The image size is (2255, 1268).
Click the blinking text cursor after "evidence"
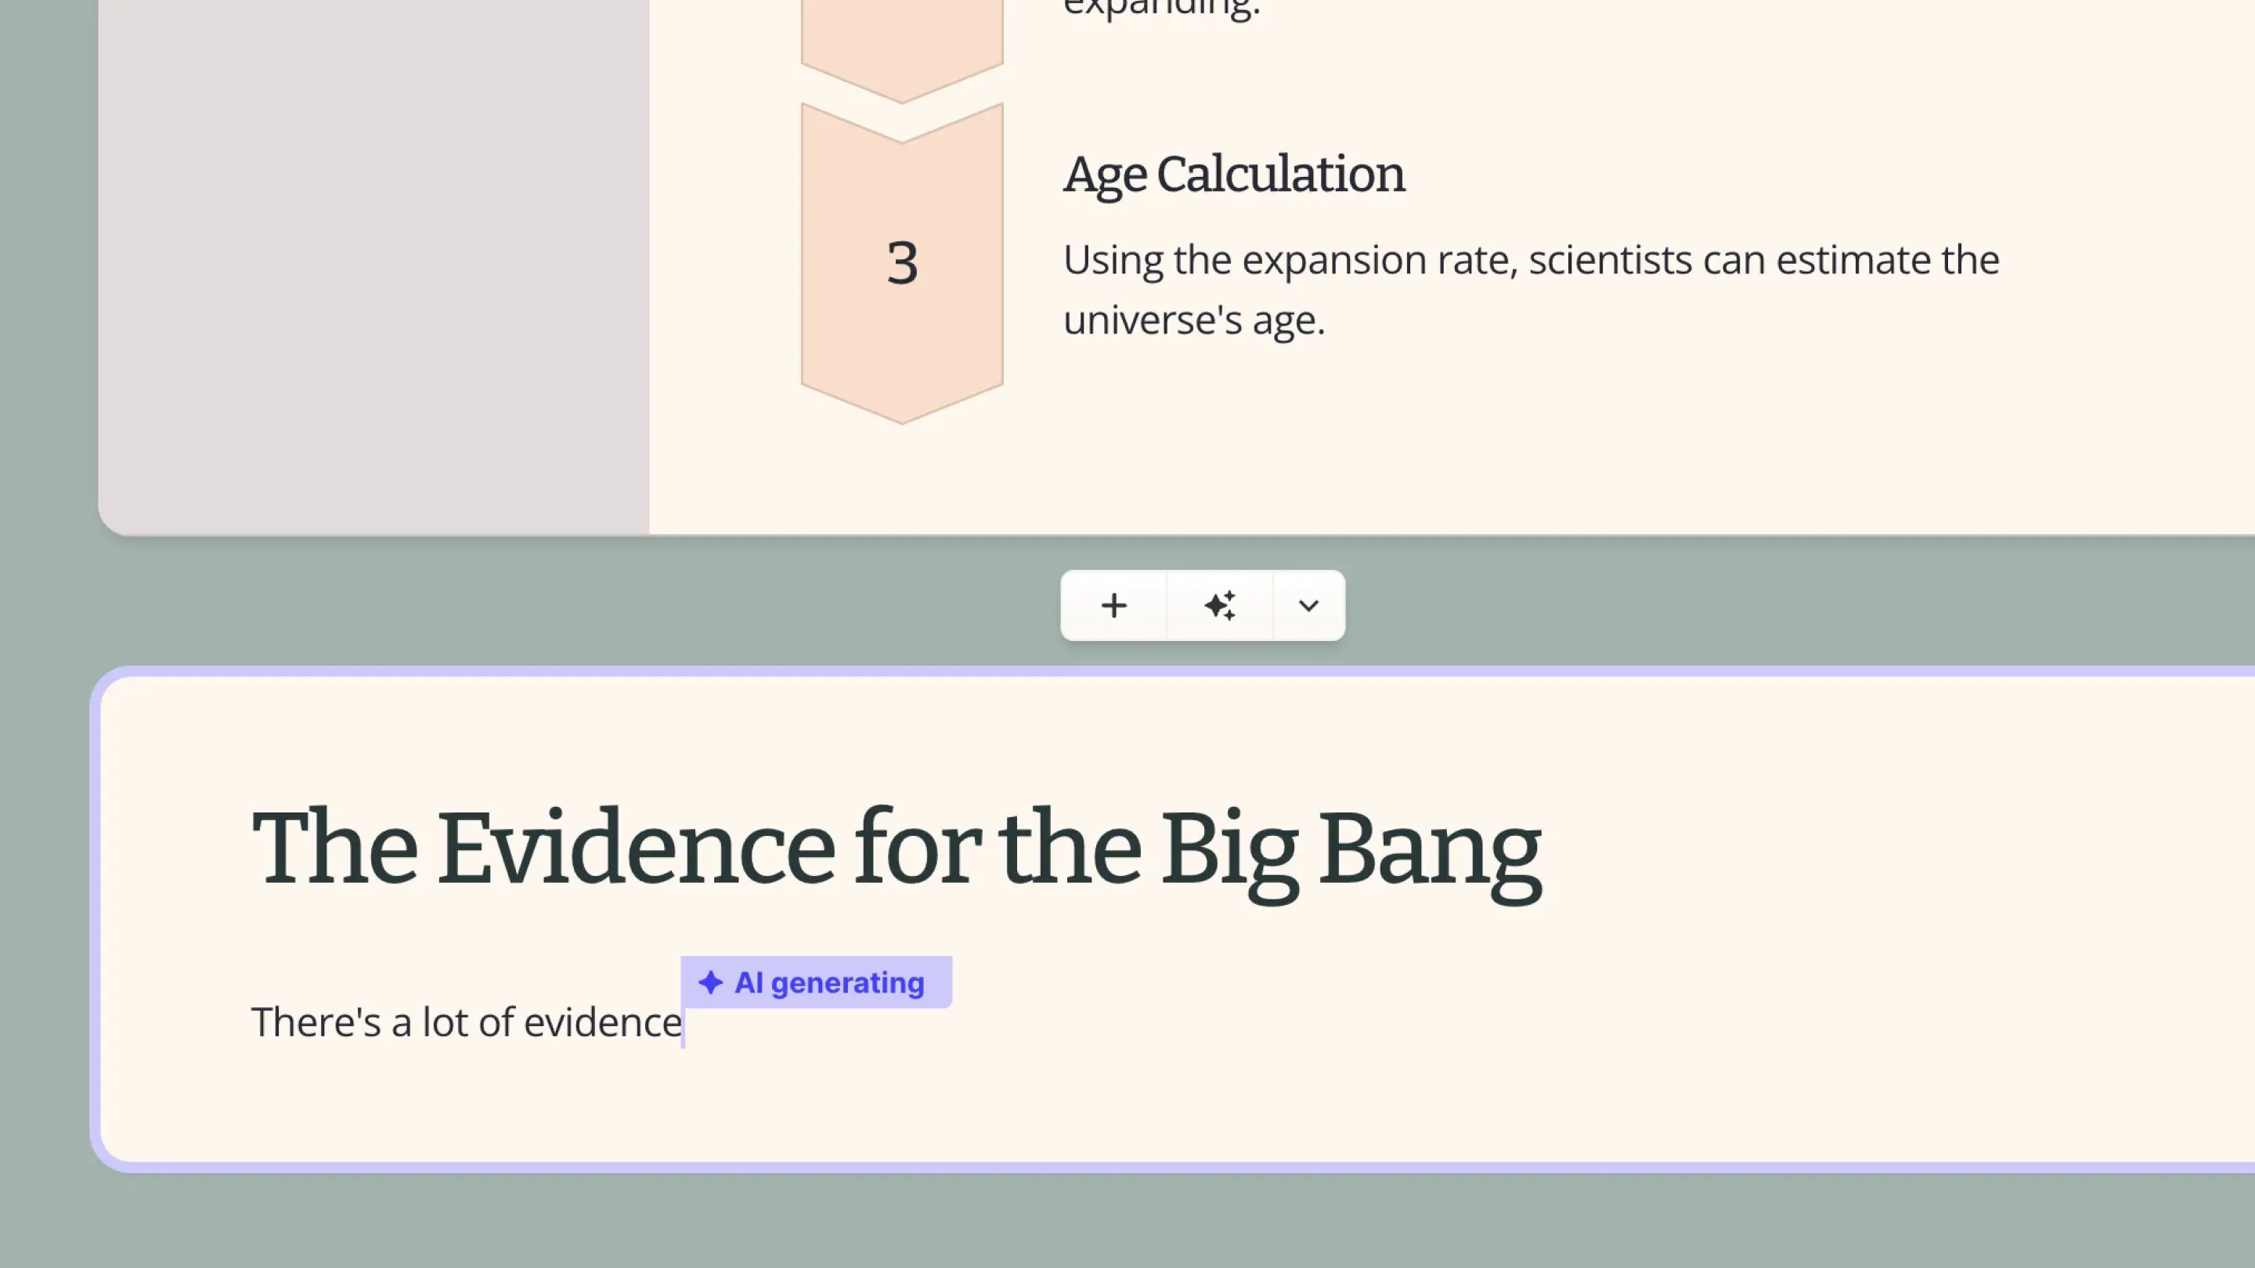pyautogui.click(x=684, y=1024)
